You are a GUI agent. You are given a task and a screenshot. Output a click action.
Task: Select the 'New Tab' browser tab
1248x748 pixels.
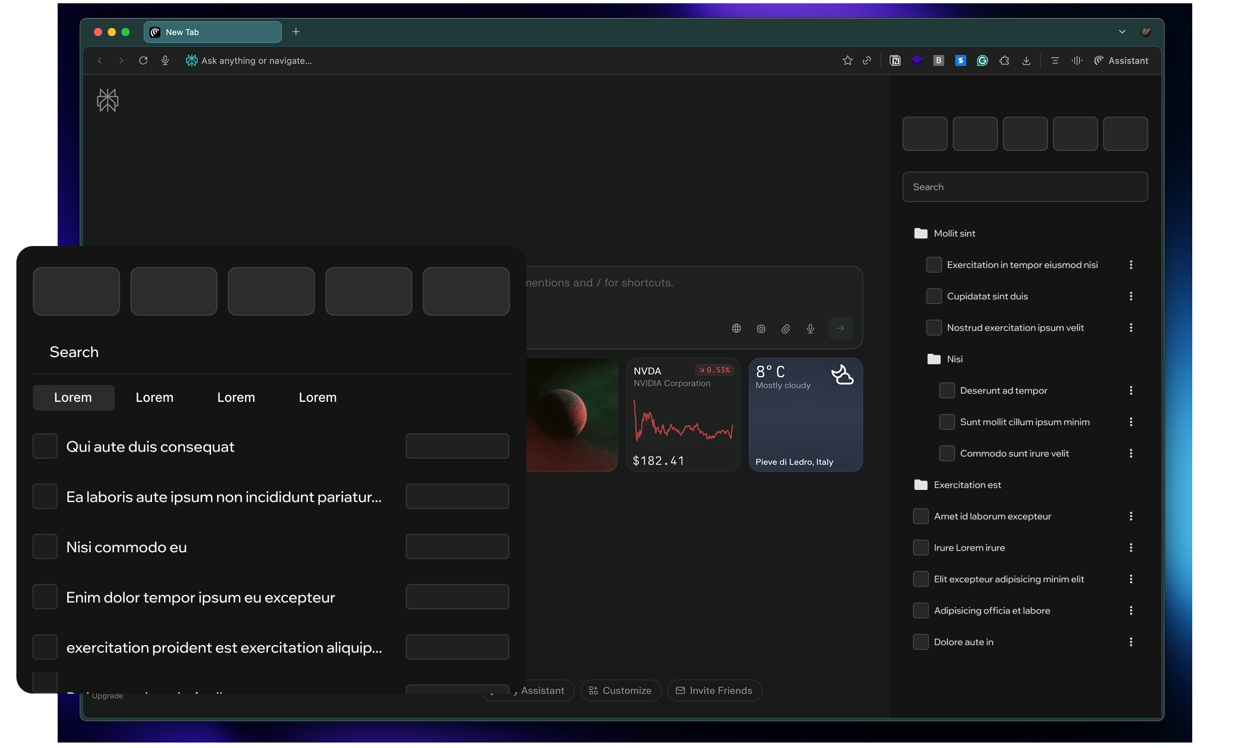pyautogui.click(x=212, y=32)
